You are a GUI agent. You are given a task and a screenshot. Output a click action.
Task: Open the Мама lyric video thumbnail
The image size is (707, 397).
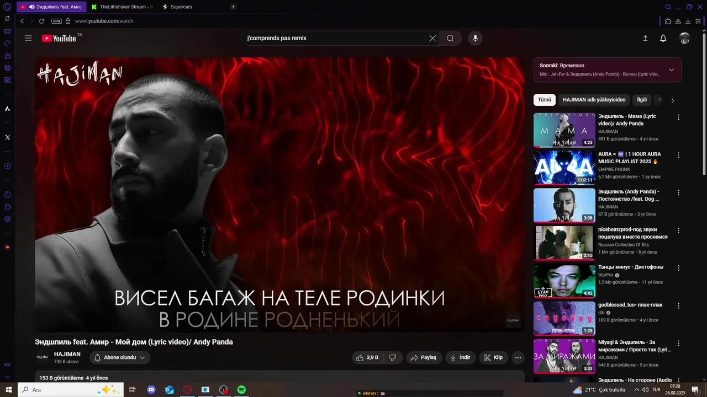564,130
